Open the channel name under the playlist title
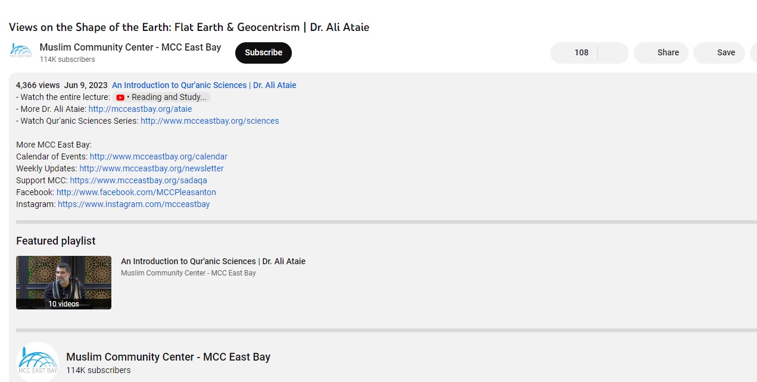This screenshot has width=757, height=382. coord(188,273)
